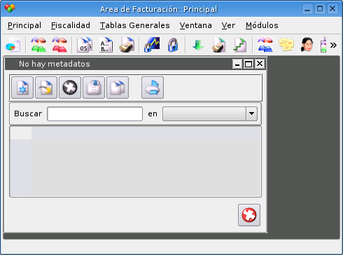Open the people icon with blue bodies

[265, 45]
